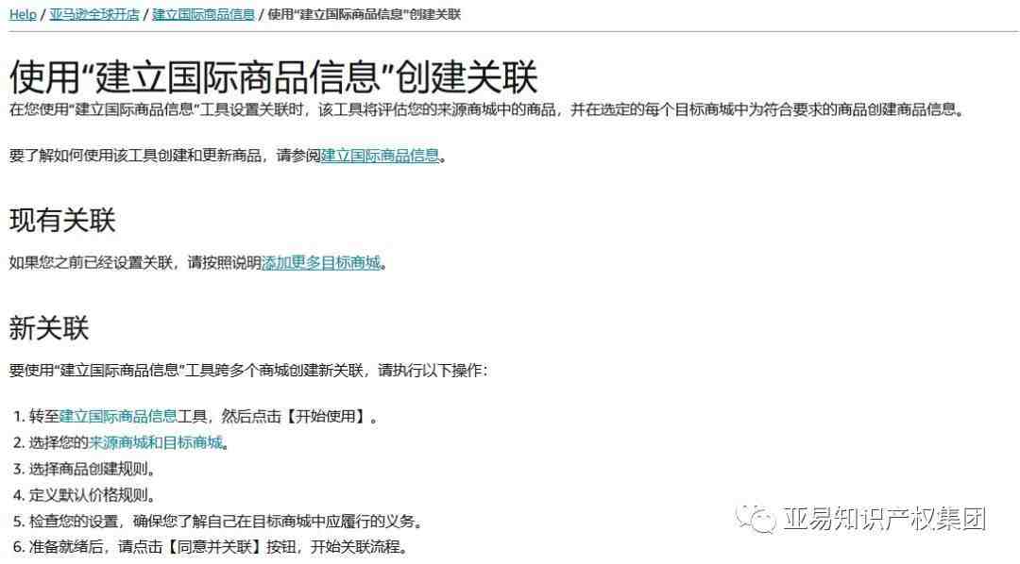Click the WeChat logo icon in the watermark
The image size is (1020, 564).
(x=756, y=519)
